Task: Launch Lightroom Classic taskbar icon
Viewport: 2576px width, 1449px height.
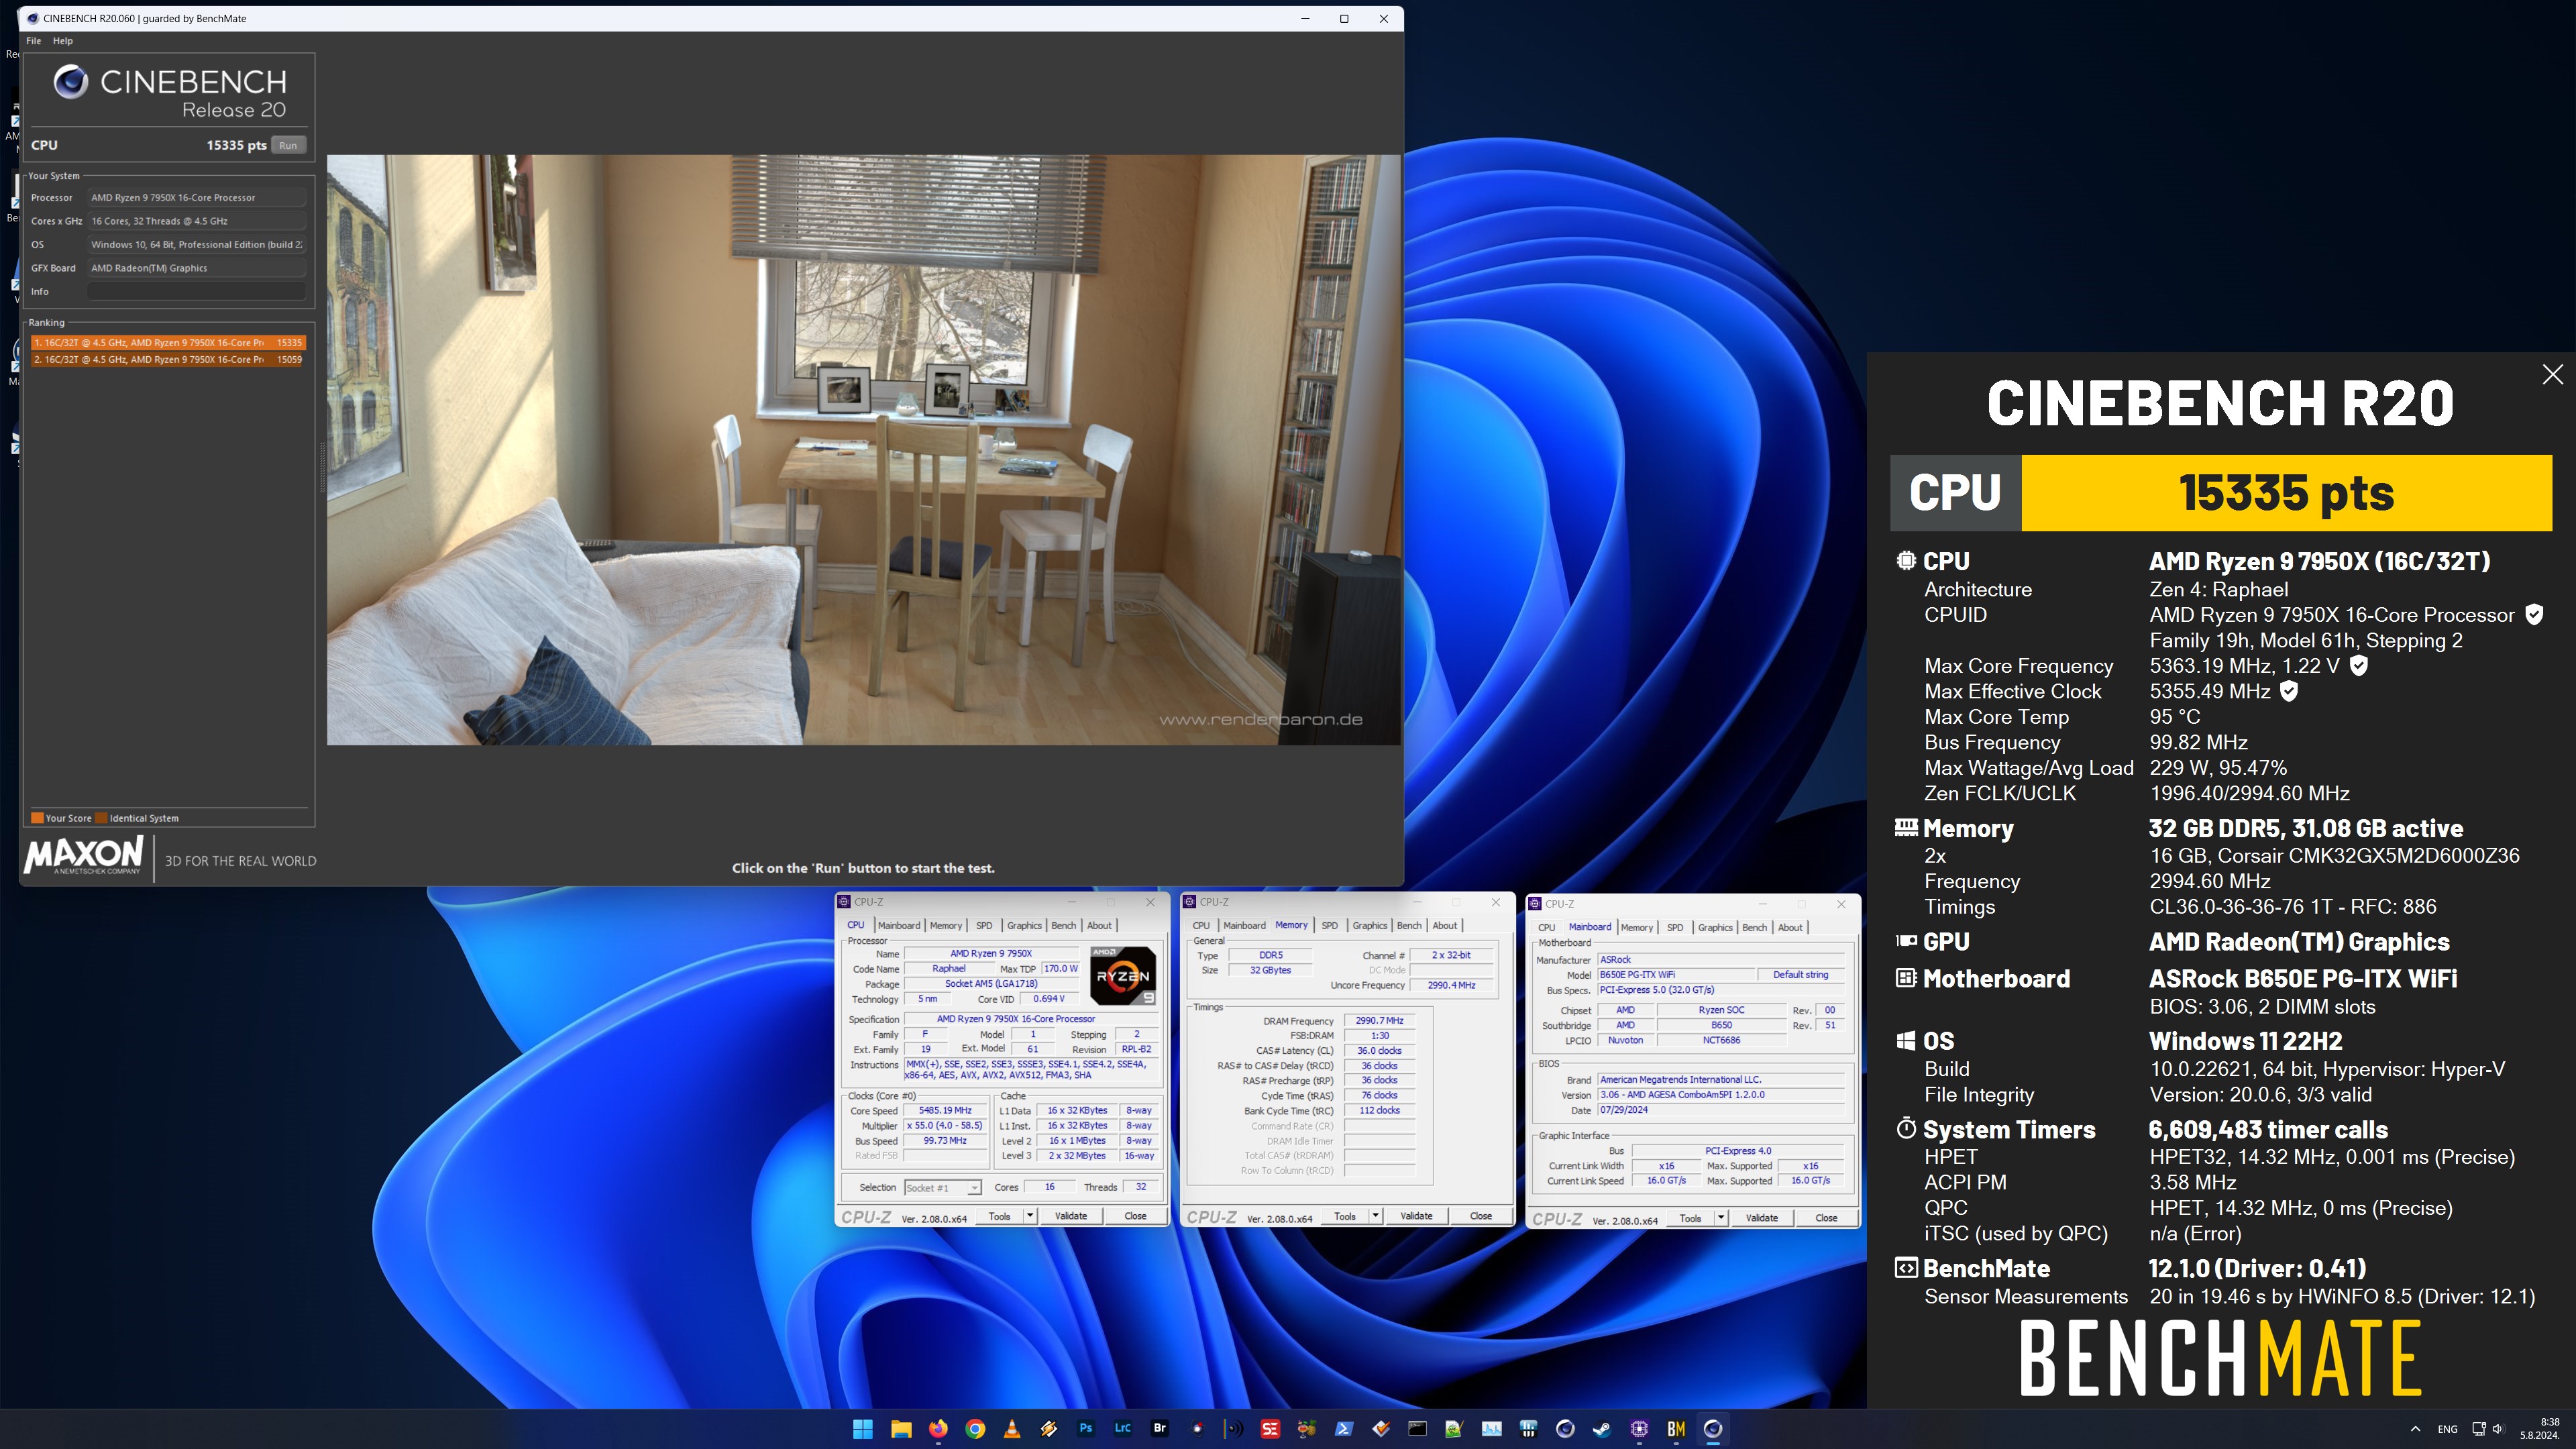Action: coord(1122,1429)
